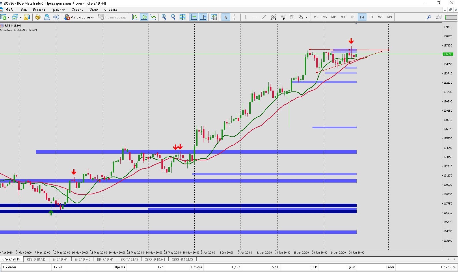The image size is (458, 272).
Task: Switch chart to line chart mode
Action: click(153, 17)
